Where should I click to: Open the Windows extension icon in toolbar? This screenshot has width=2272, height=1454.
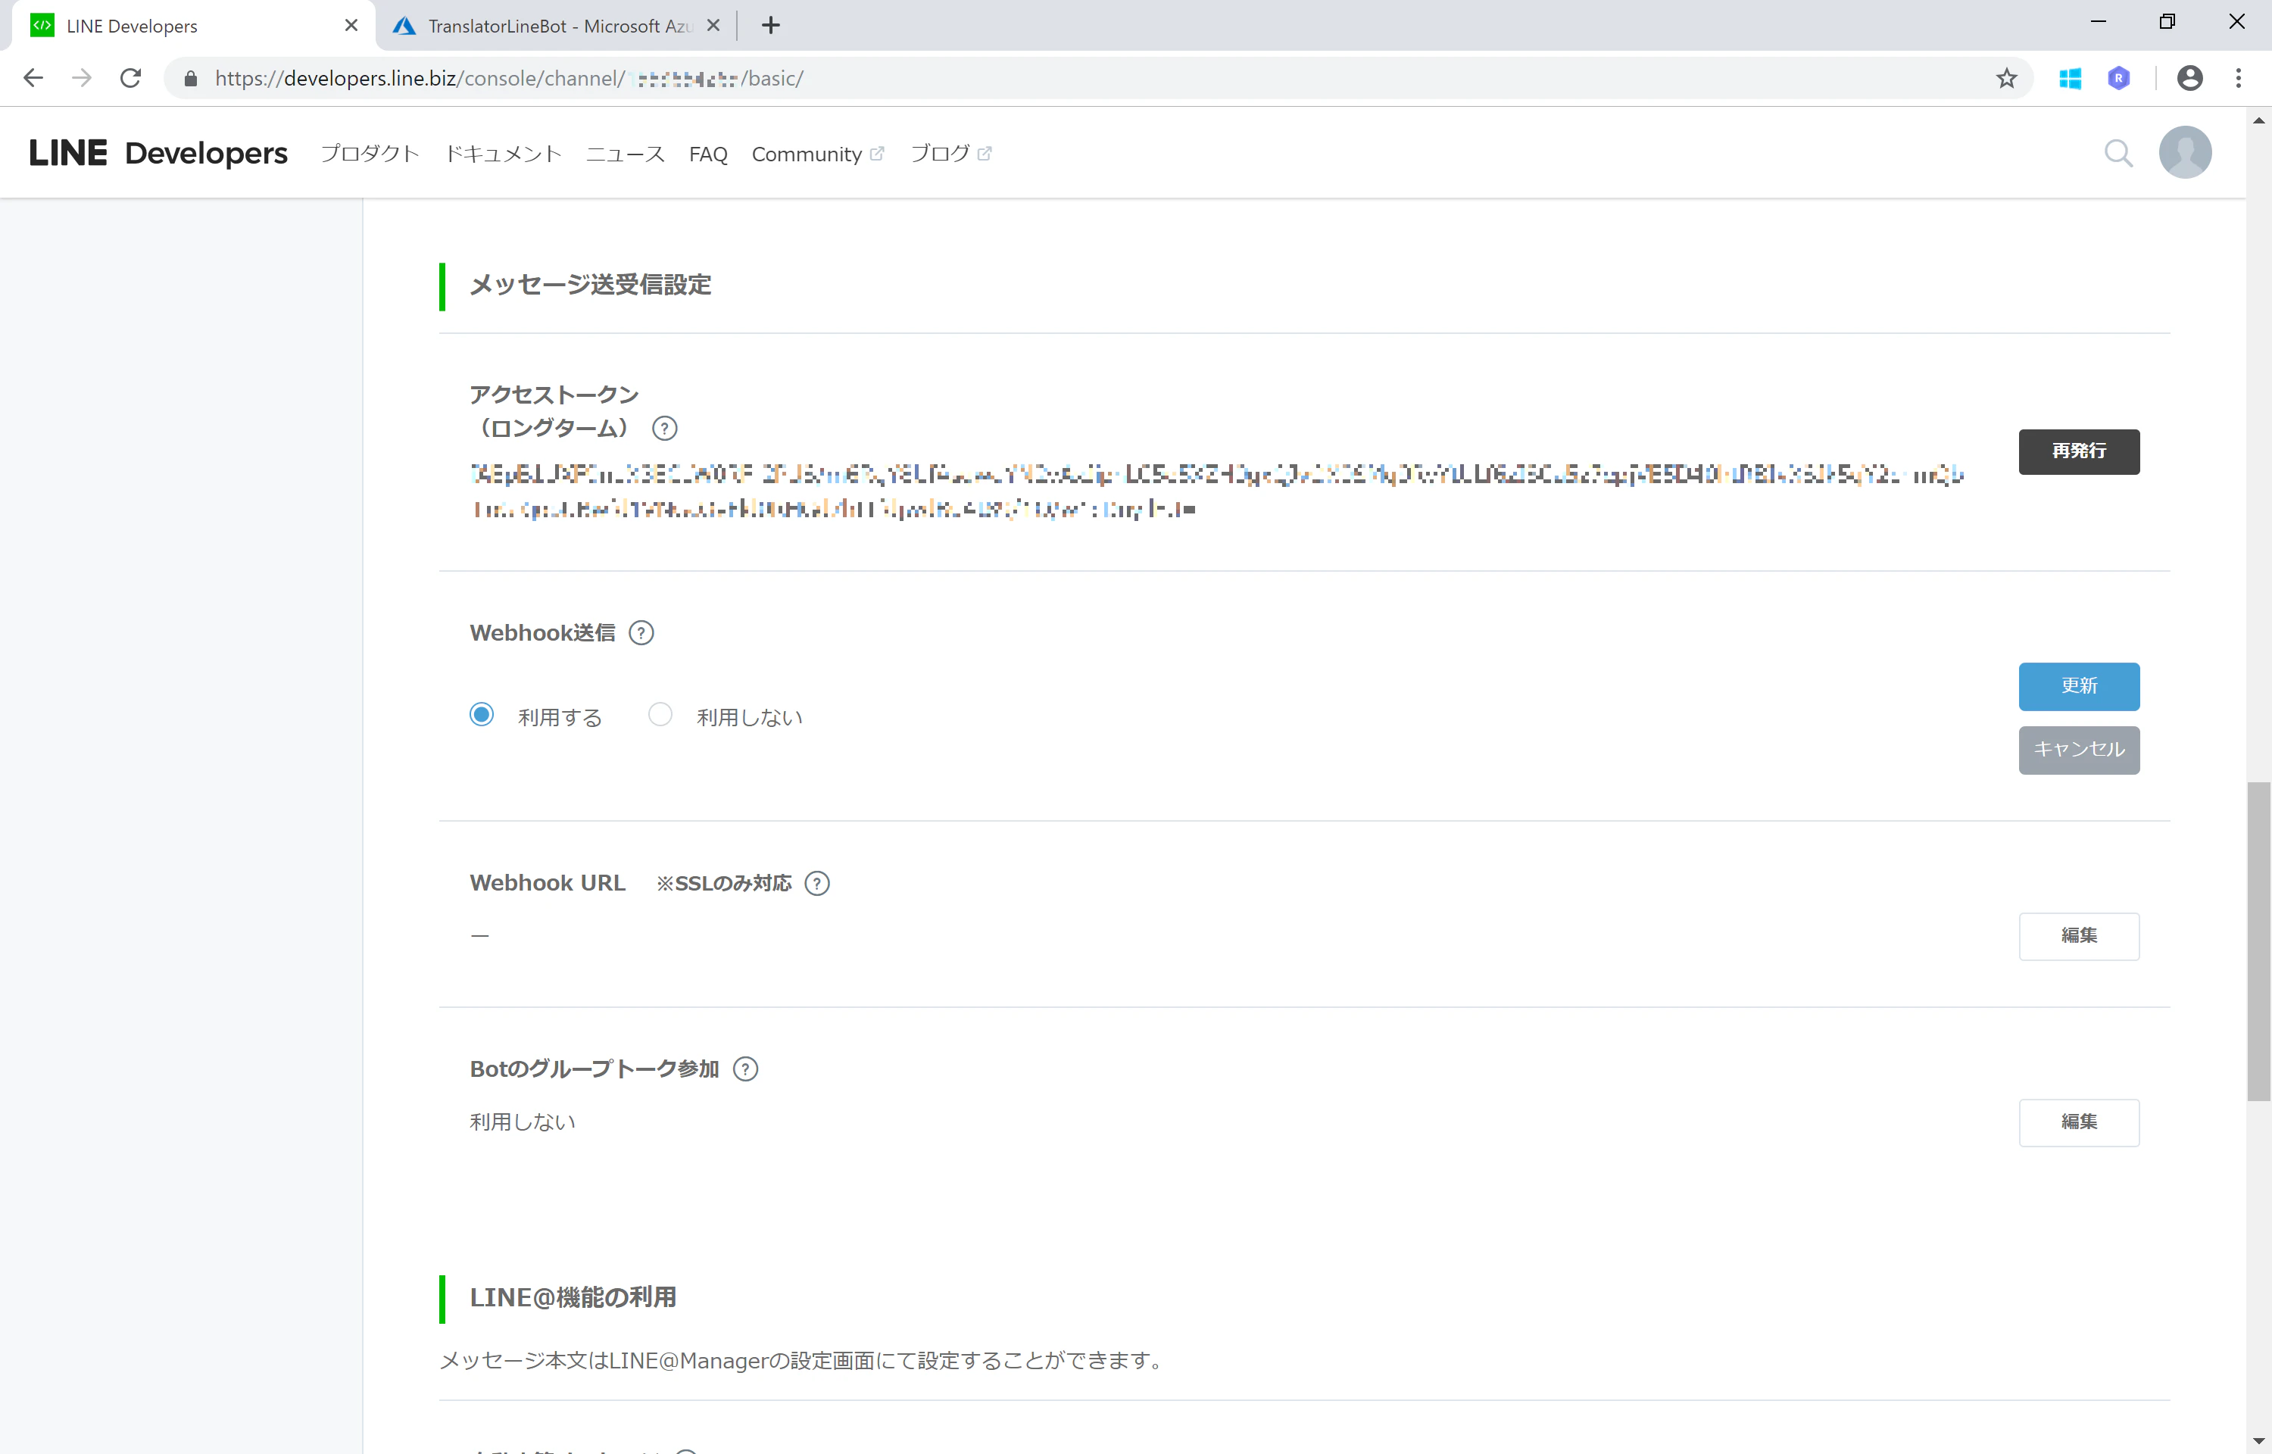(2070, 78)
